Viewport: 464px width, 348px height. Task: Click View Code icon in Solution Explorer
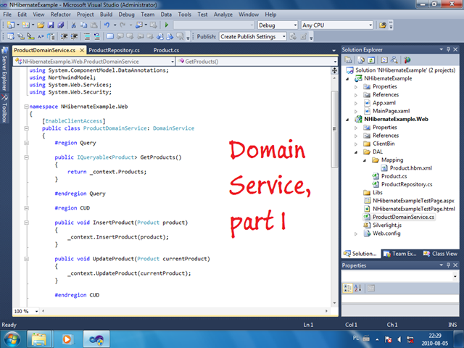[384, 60]
